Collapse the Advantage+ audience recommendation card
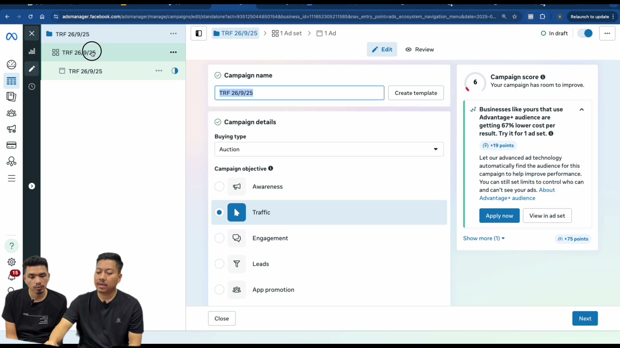The image size is (620, 348). click(582, 110)
